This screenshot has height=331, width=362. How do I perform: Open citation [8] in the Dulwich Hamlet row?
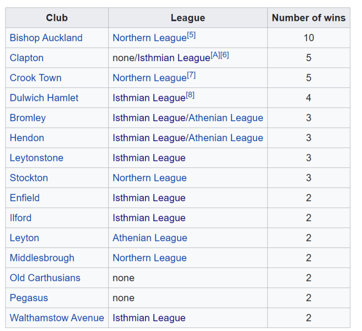tap(190, 95)
